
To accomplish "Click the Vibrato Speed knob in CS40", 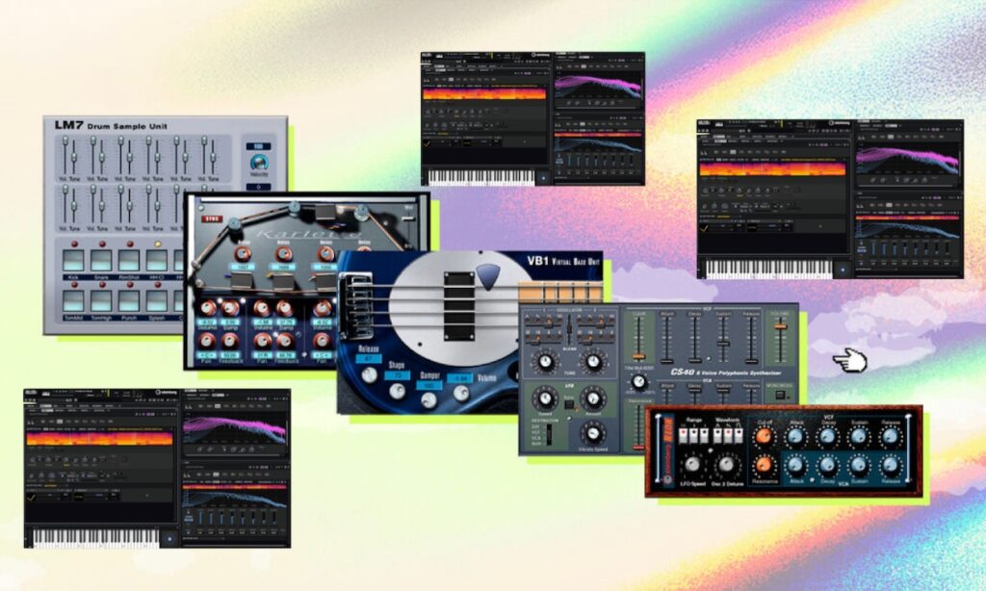I will coord(592,433).
